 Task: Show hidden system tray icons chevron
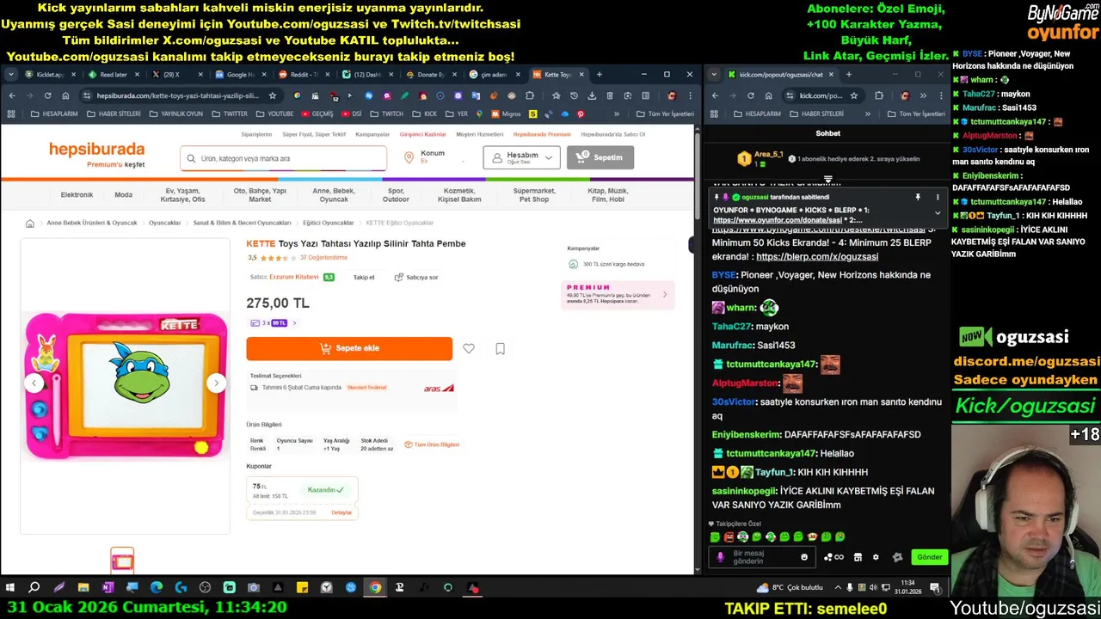pyautogui.click(x=839, y=588)
